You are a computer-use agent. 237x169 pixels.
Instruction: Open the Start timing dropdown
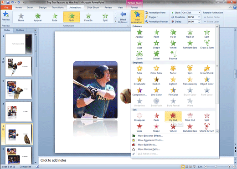click(191, 13)
